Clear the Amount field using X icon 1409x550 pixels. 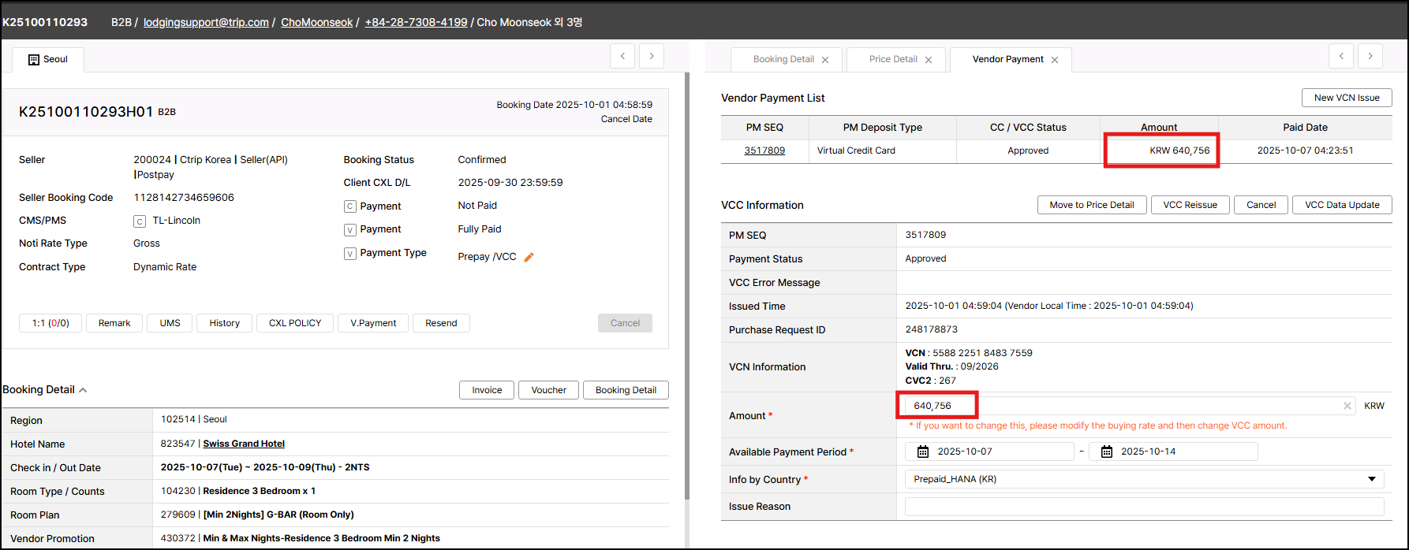(1347, 406)
